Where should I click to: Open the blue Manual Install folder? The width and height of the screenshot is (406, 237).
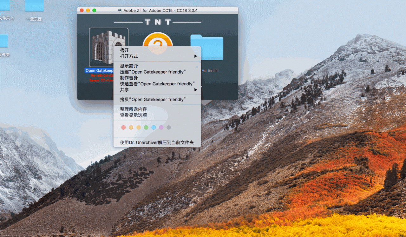coord(207,47)
